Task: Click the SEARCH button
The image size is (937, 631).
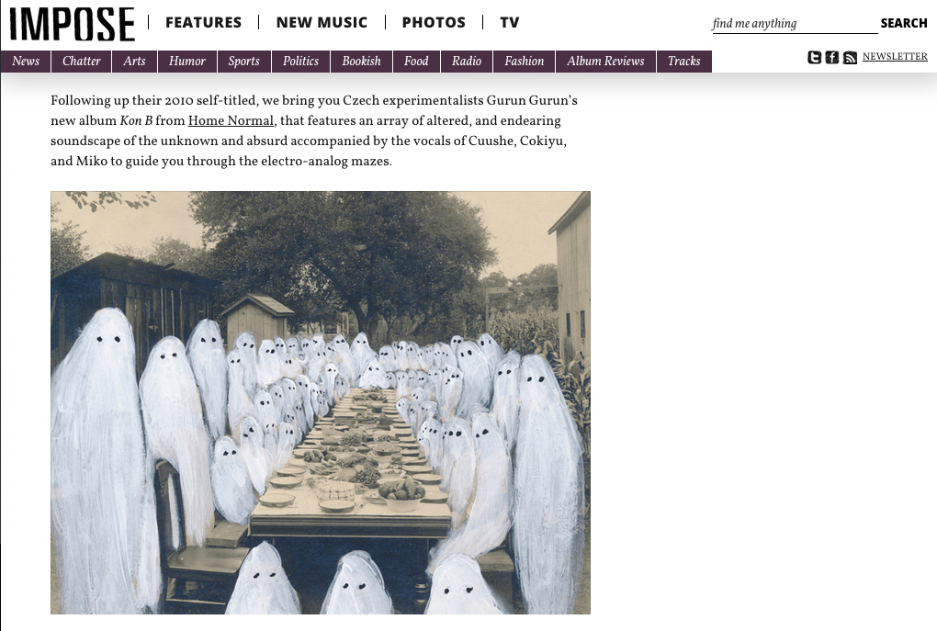Action: pyautogui.click(x=904, y=23)
